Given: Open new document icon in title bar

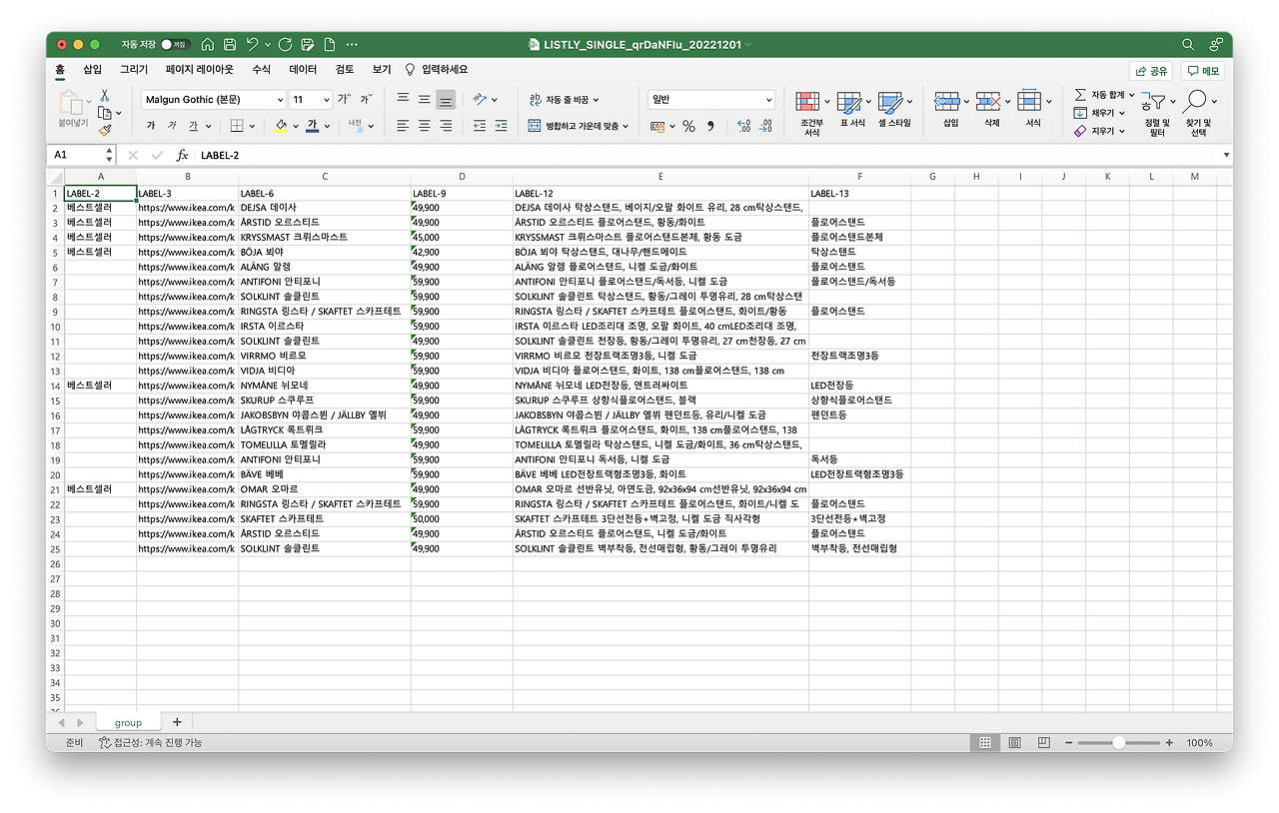Looking at the screenshot, I should 329,44.
